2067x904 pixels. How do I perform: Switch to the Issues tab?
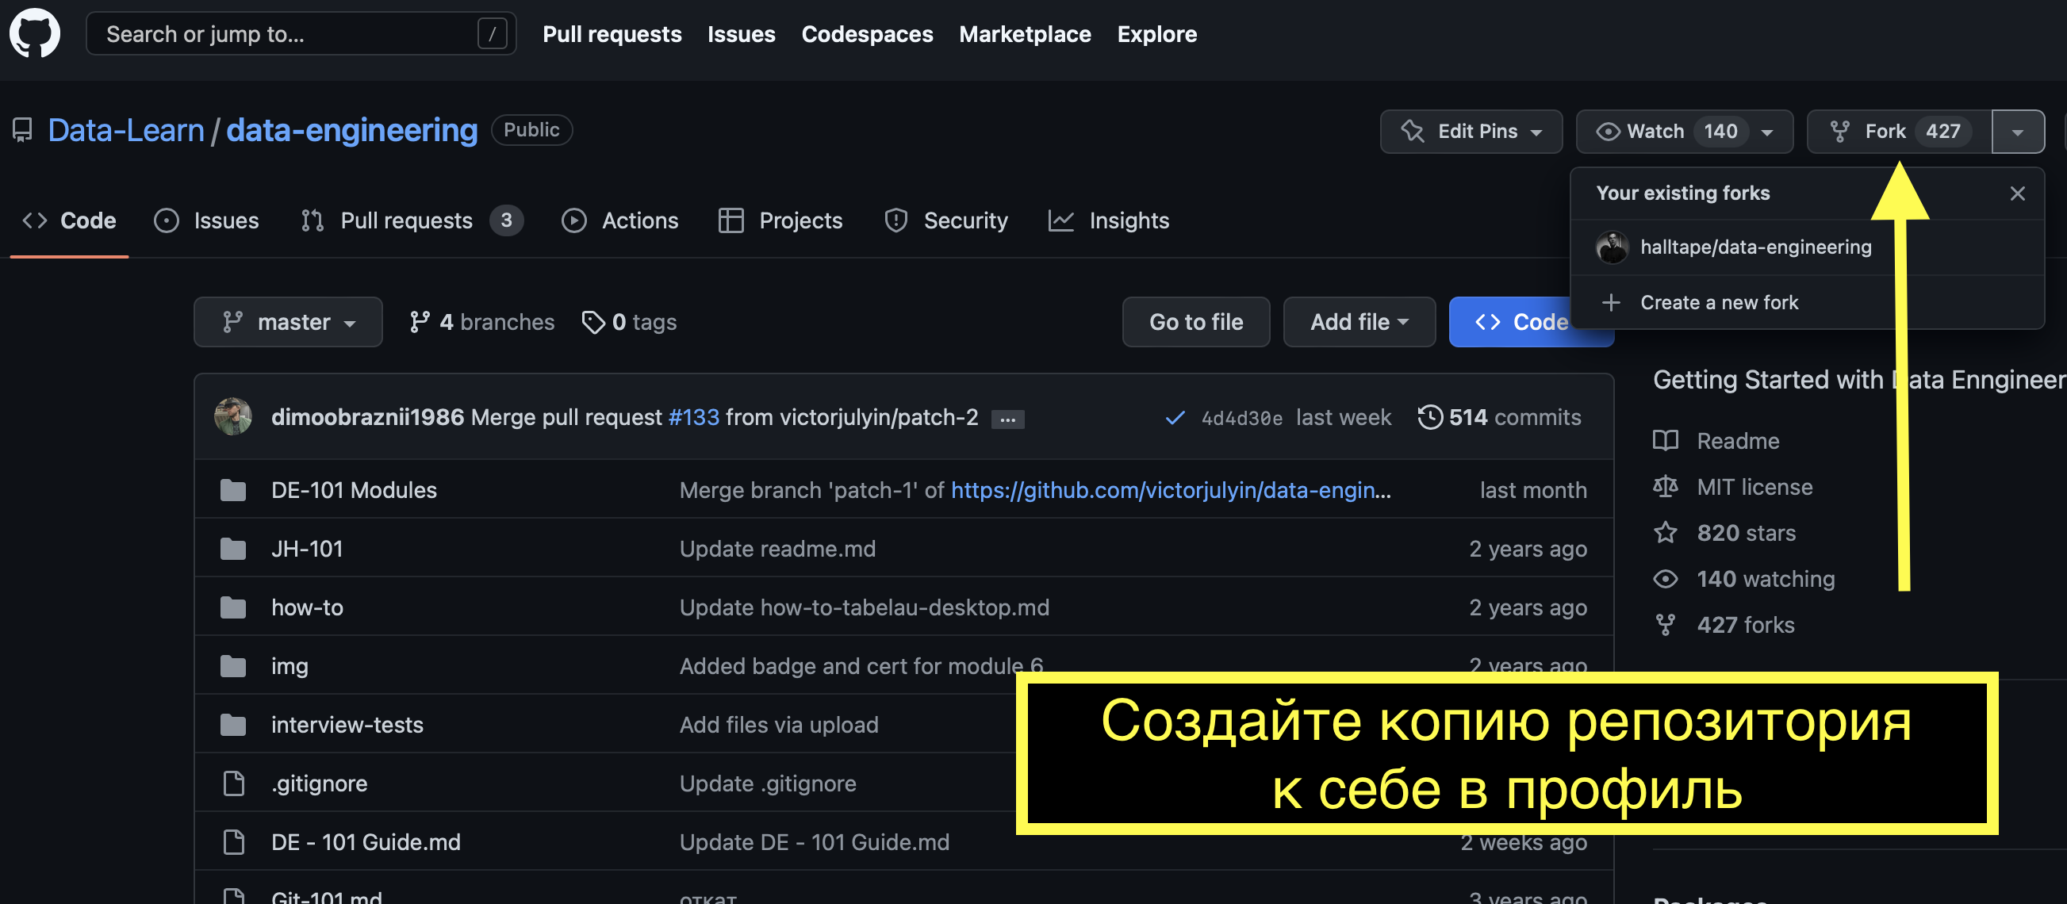pos(206,220)
